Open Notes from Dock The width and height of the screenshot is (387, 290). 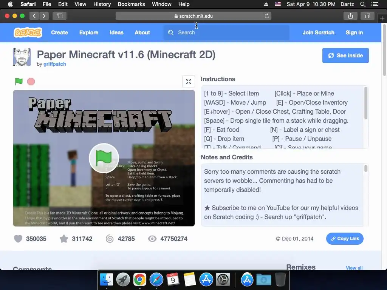(x=190, y=279)
